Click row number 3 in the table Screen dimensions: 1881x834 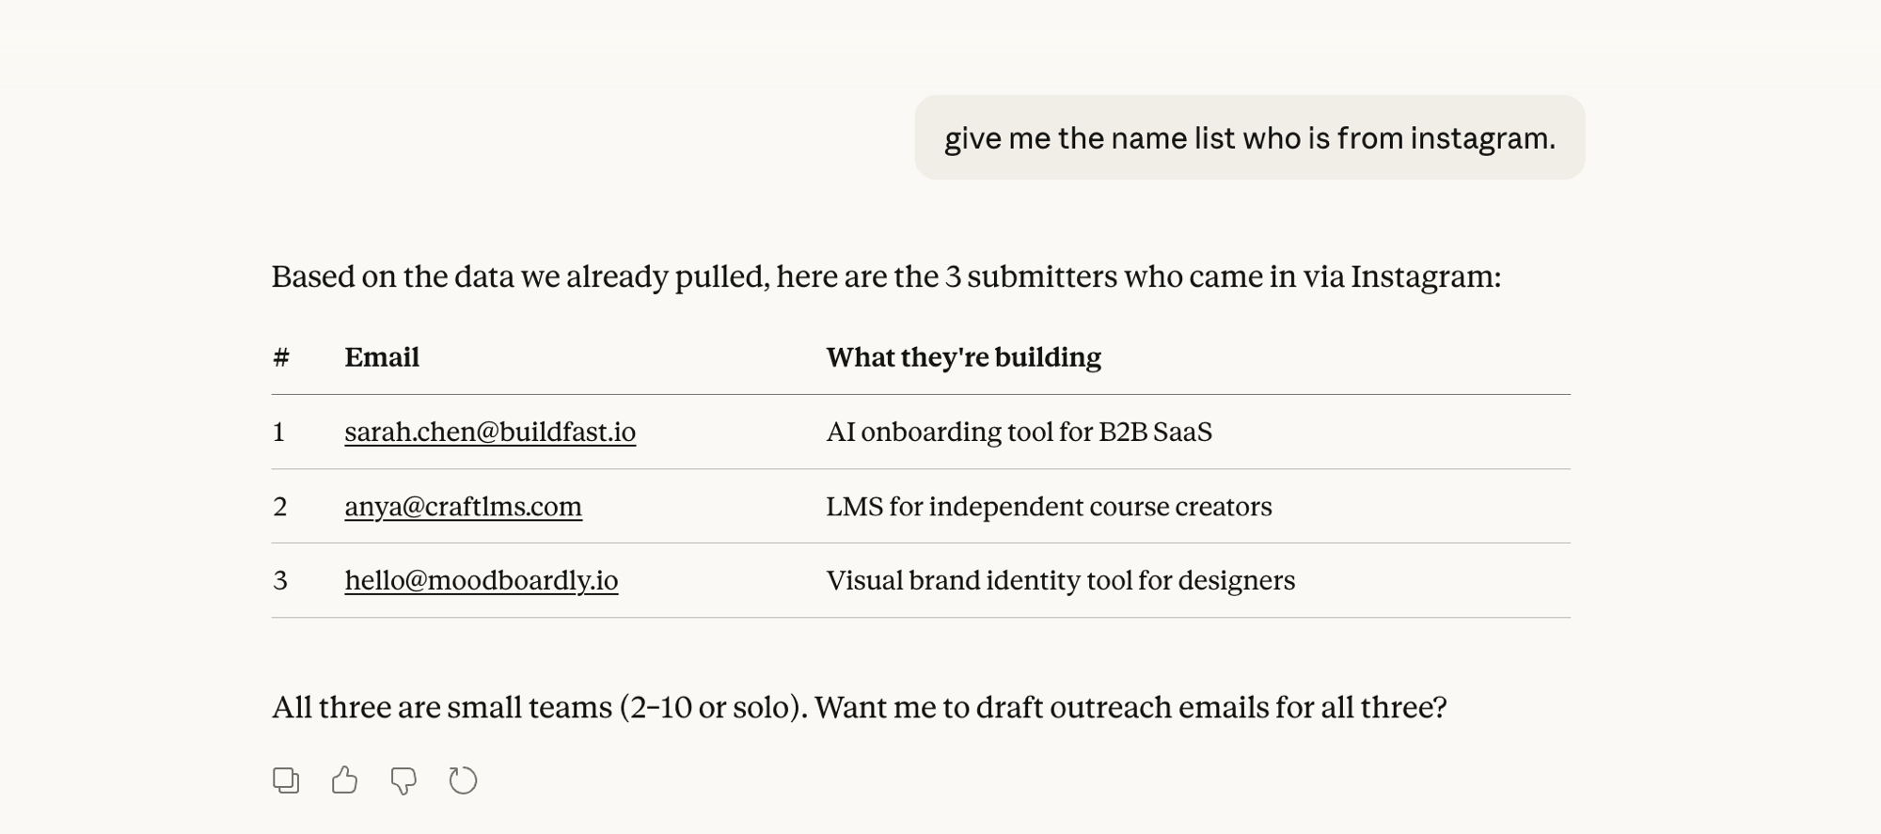point(280,581)
